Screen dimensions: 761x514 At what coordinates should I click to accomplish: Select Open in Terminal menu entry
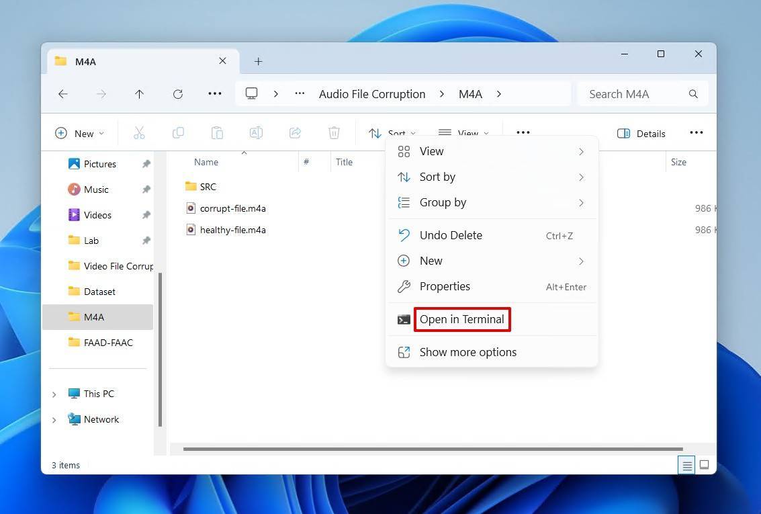pyautogui.click(x=461, y=319)
